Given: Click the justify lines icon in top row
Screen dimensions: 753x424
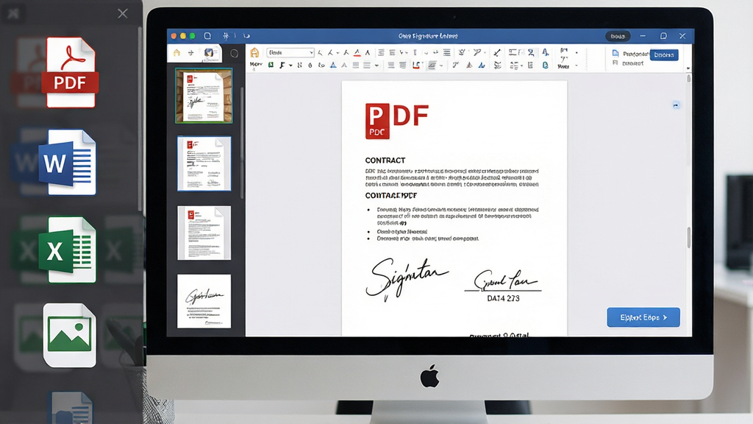Looking at the screenshot, I should point(446,52).
